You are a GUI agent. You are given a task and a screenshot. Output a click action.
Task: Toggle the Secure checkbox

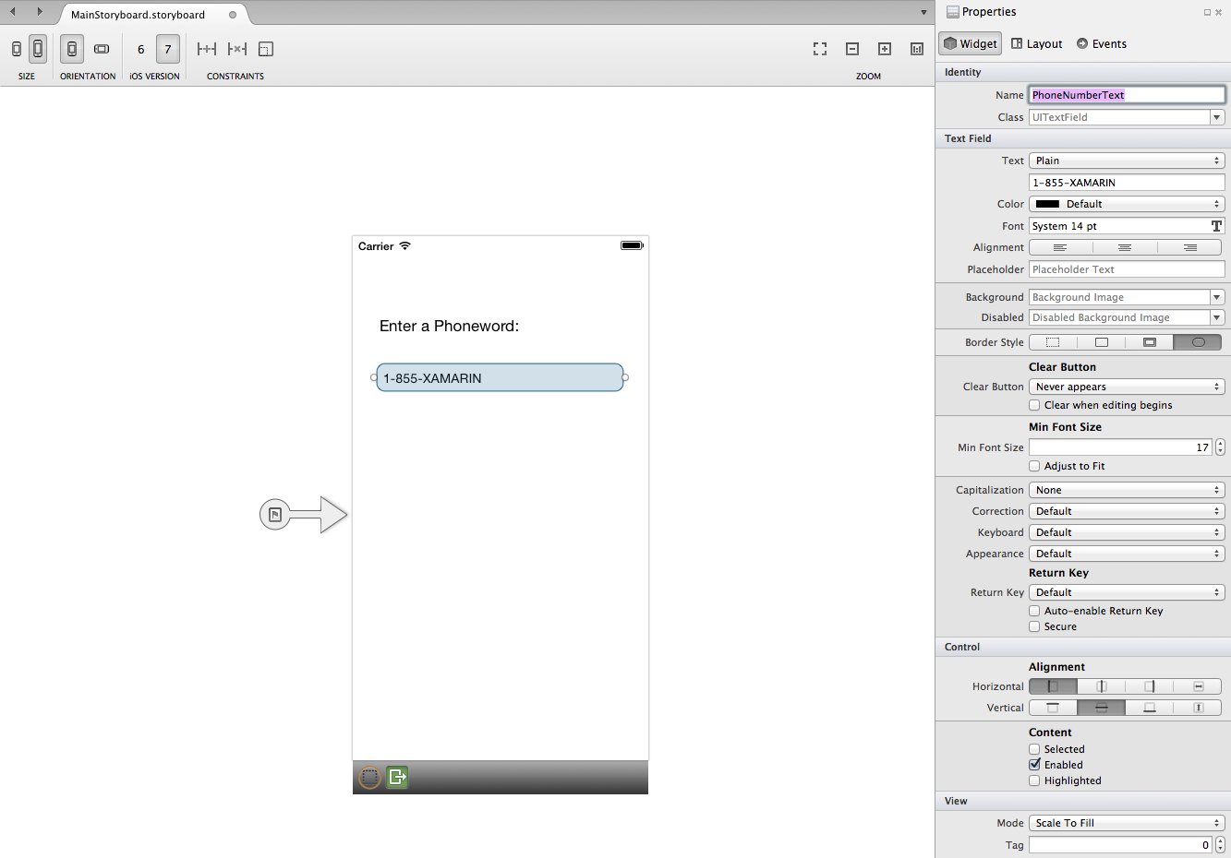click(x=1034, y=626)
